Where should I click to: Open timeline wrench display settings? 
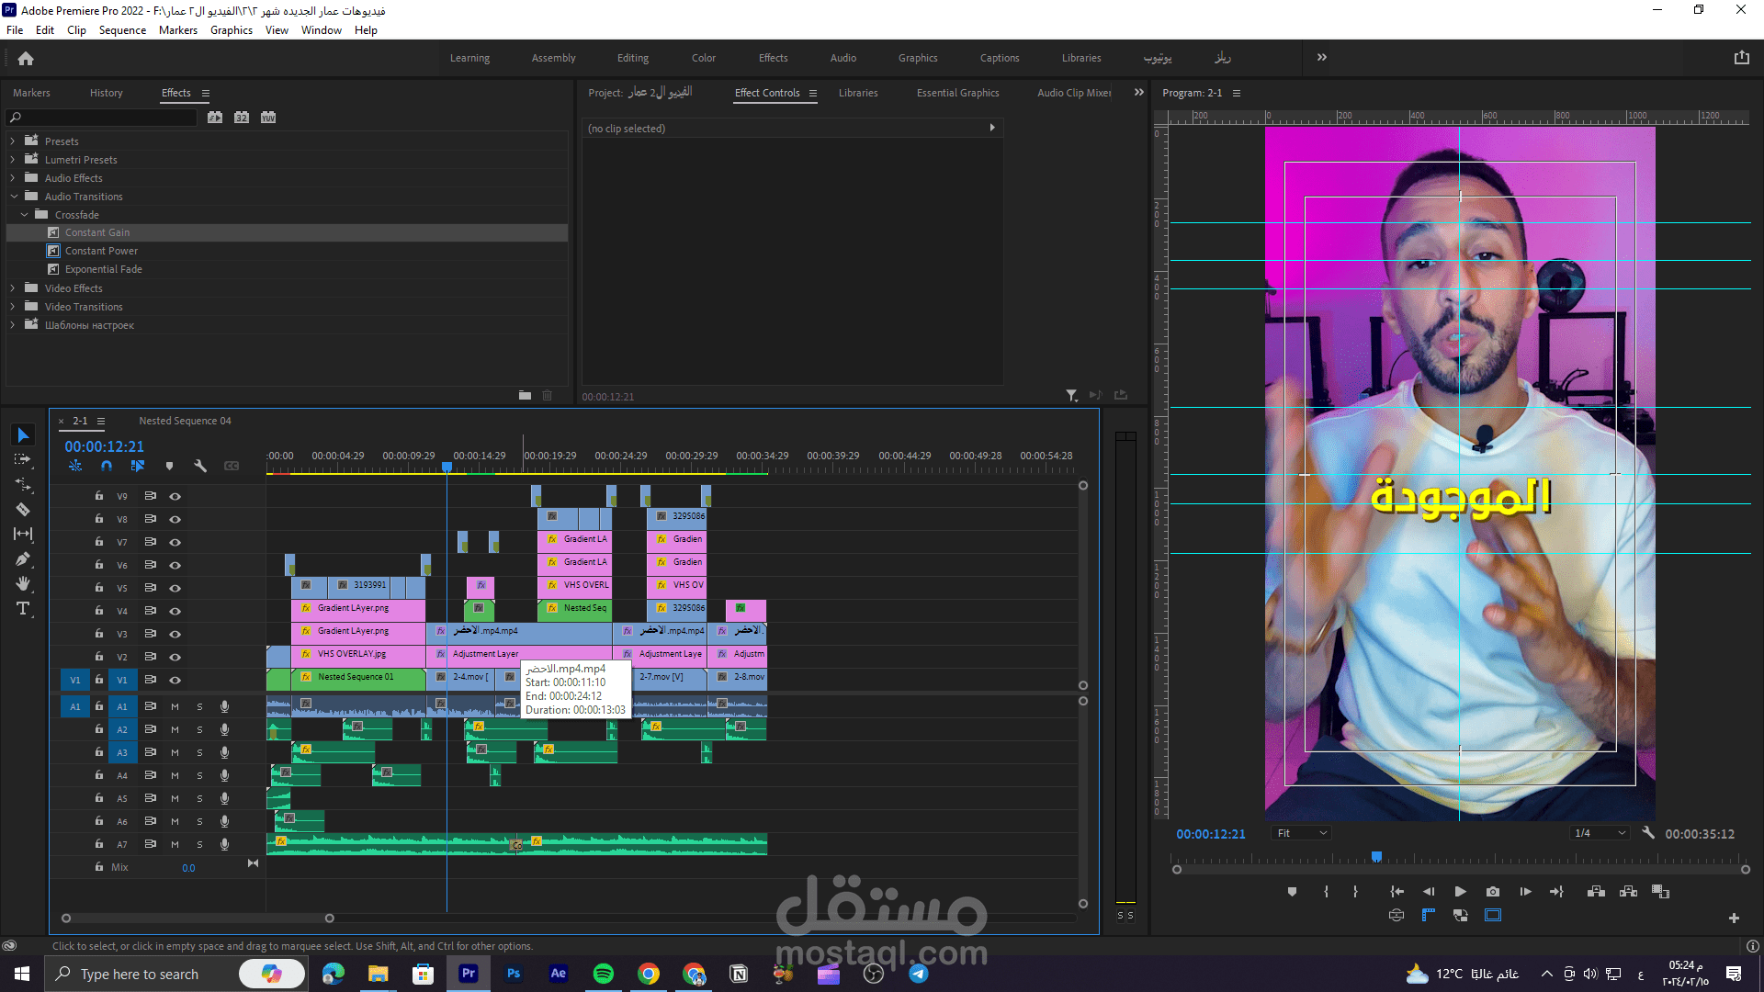[x=200, y=466]
